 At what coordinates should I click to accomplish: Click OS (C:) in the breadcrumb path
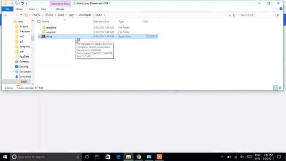pos(49,15)
